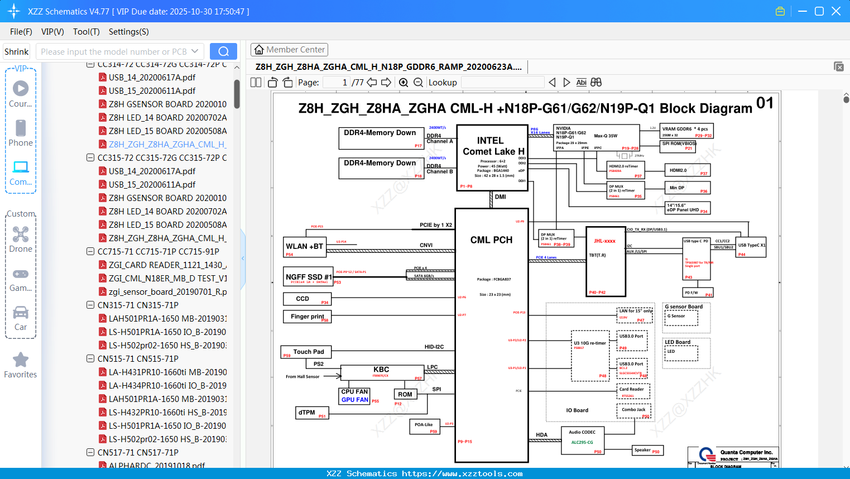Collapse the file panel with the divider arrow
Screen dimensions: 850x479
243,258
